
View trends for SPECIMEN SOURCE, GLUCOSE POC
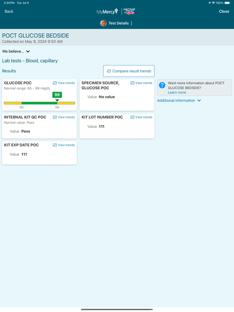pyautogui.click(x=141, y=83)
